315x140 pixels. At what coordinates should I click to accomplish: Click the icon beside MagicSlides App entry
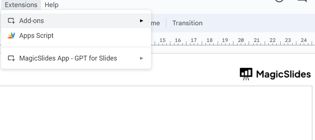11,58
